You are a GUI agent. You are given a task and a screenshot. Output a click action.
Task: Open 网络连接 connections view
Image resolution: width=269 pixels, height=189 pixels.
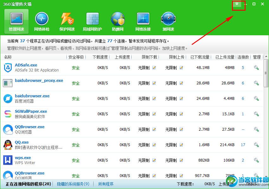(x=143, y=21)
